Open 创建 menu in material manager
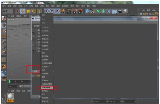This screenshot has width=160, height=104. pos(13,91)
